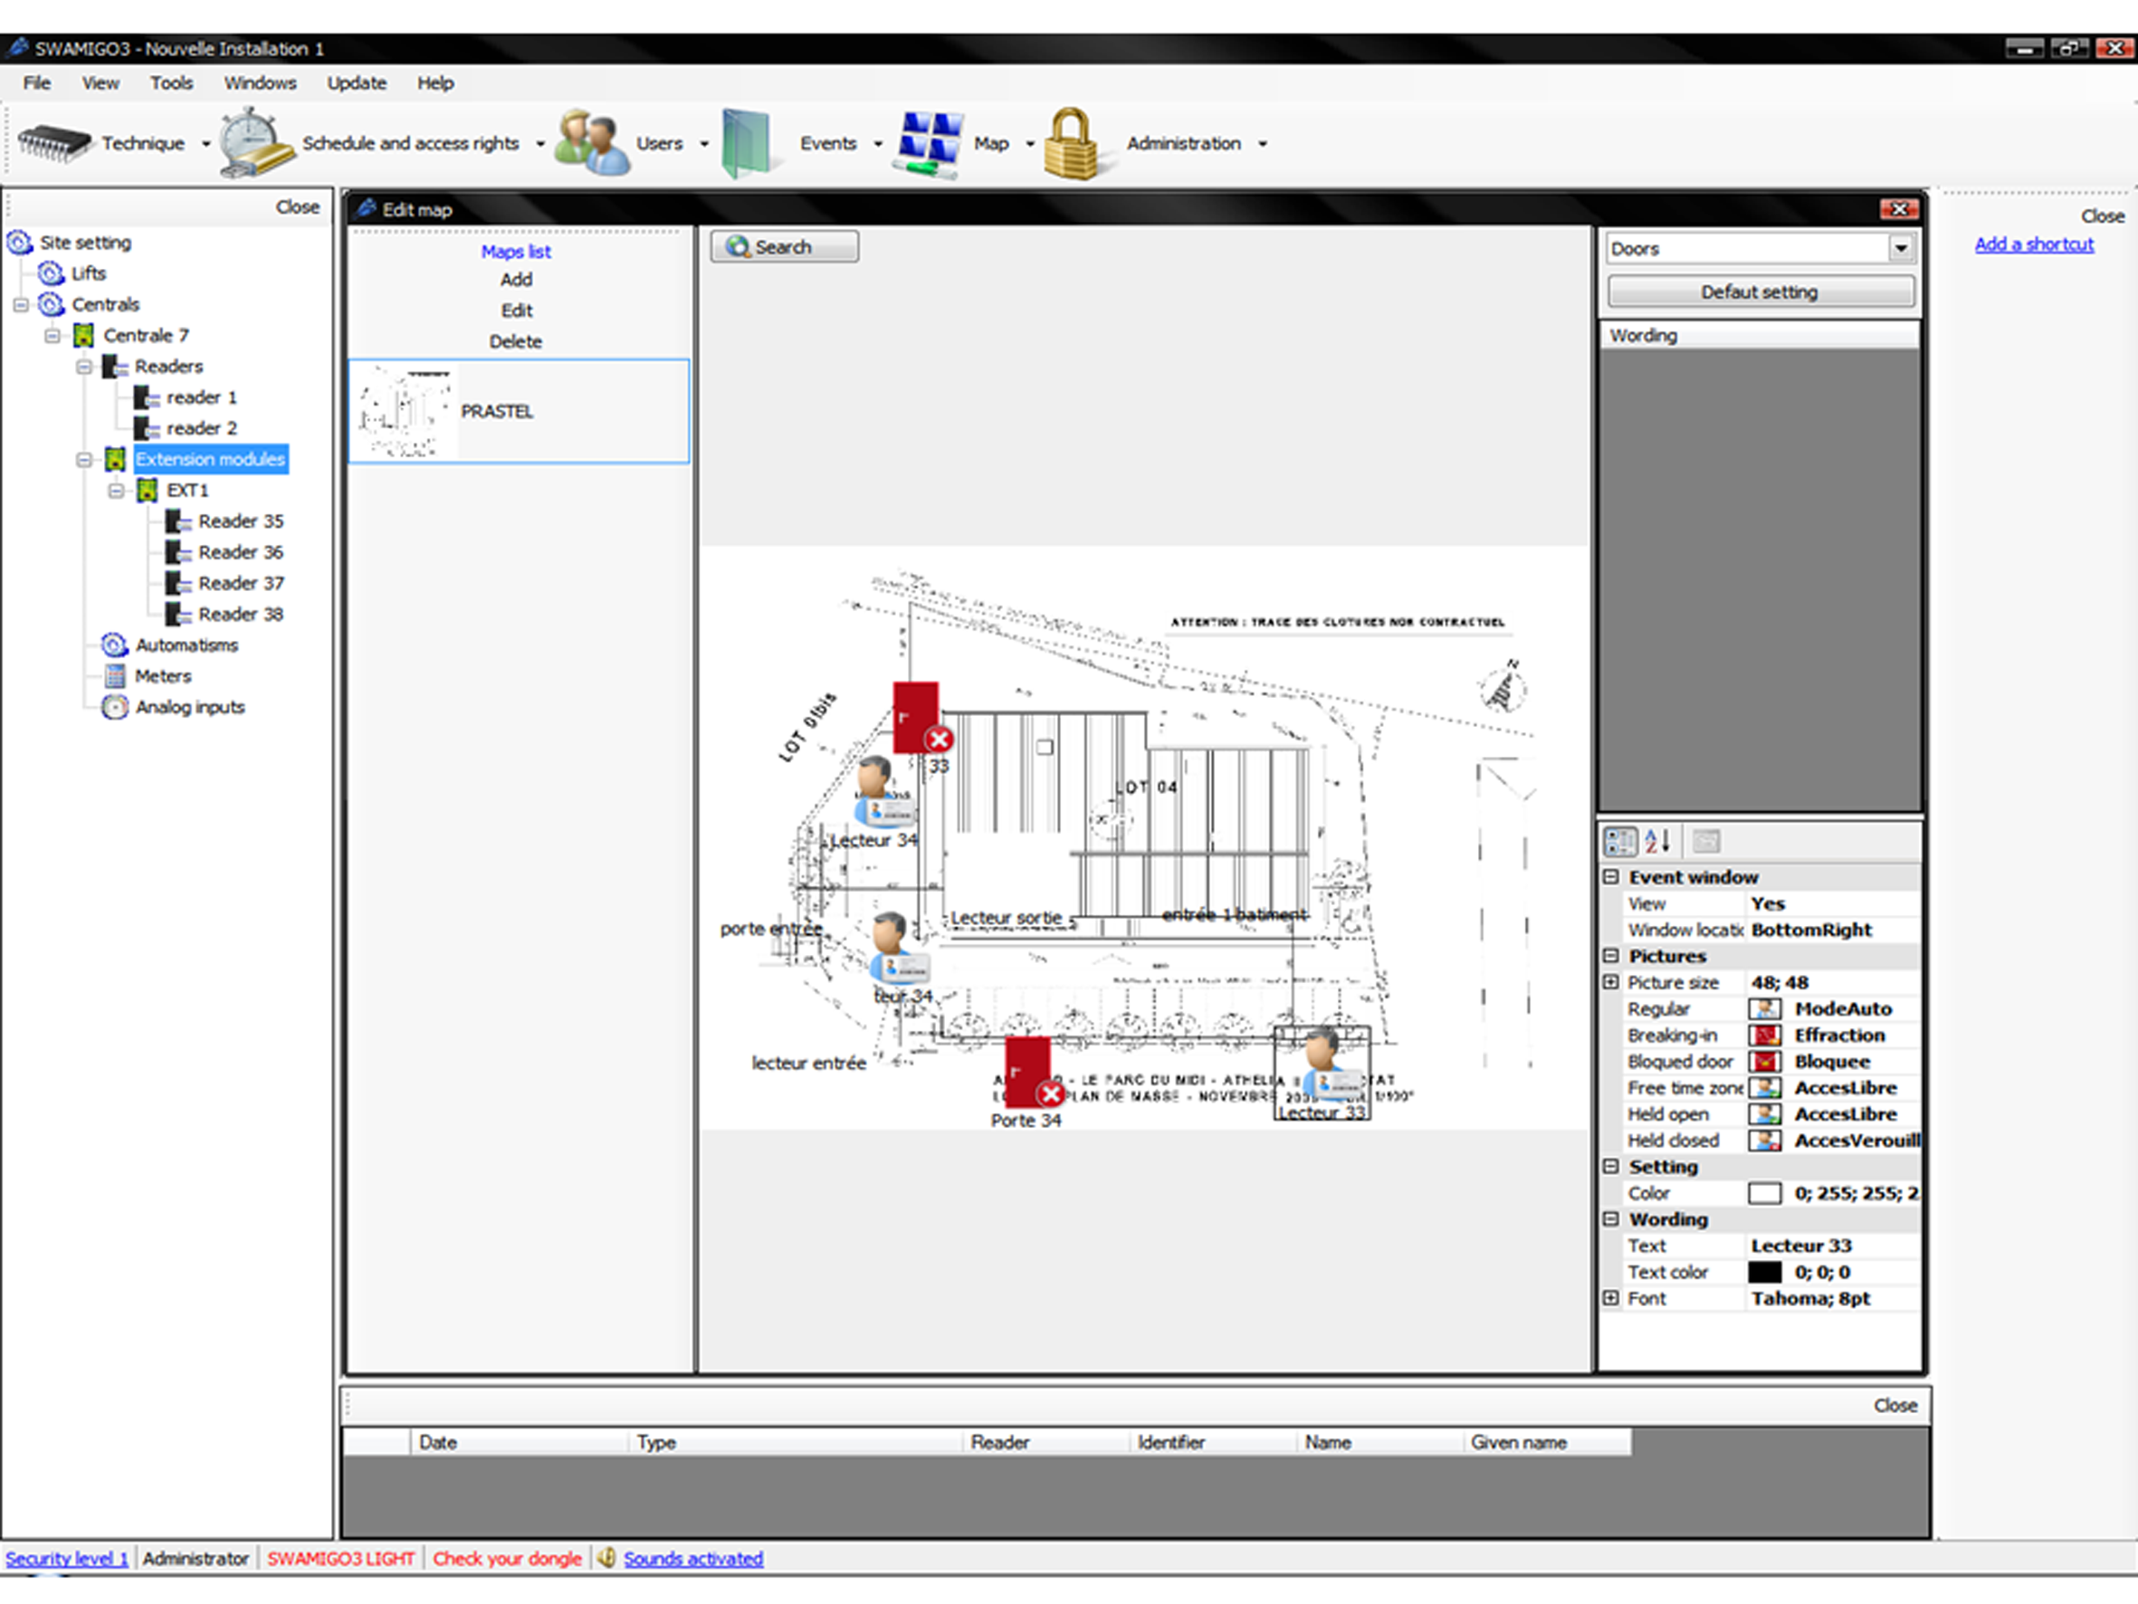Collapse the Pictures property group
Viewport: 2138px width, 1604px height.
(x=1610, y=955)
